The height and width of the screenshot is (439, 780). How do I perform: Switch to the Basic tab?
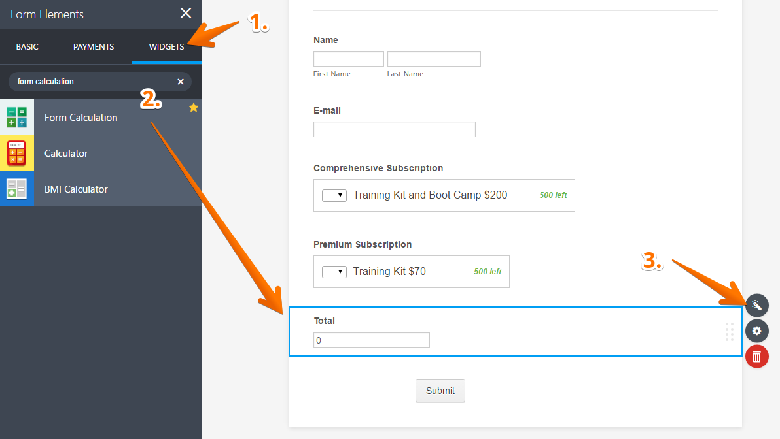27,47
